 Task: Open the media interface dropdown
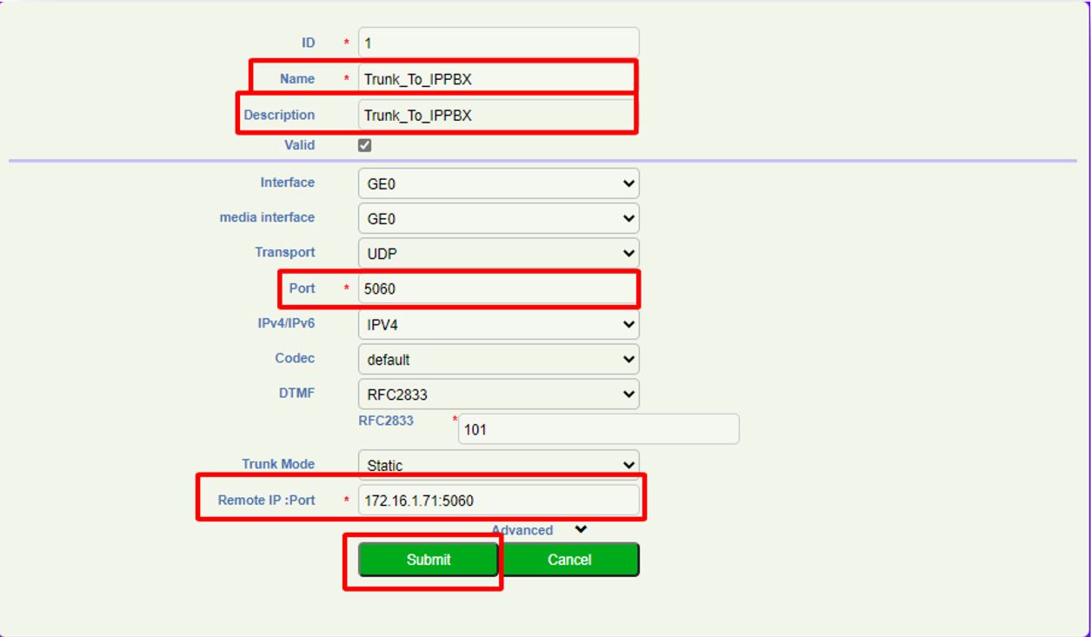click(x=498, y=219)
